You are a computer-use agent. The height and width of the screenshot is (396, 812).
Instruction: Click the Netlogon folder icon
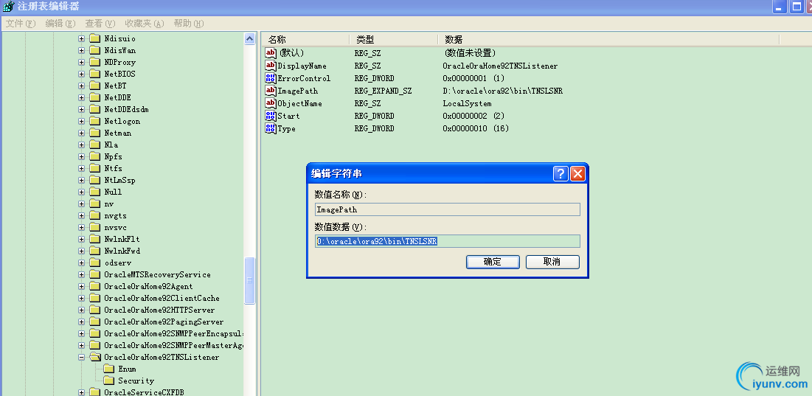pyautogui.click(x=94, y=121)
